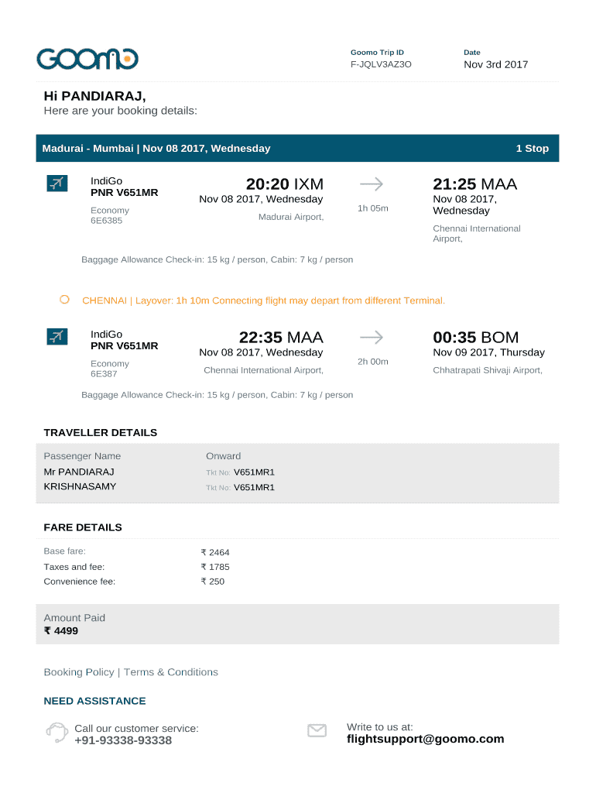Click the customer service phone number
Screen dimensions: 596x793
(123, 740)
